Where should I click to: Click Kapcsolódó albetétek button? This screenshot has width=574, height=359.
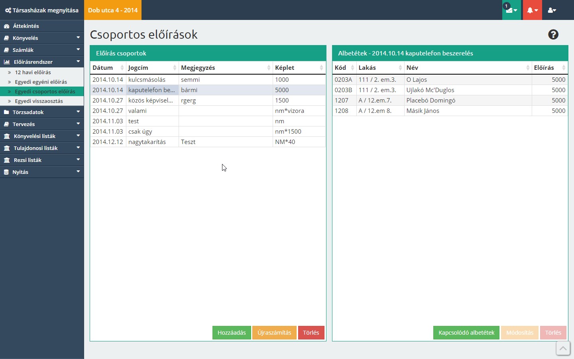466,333
